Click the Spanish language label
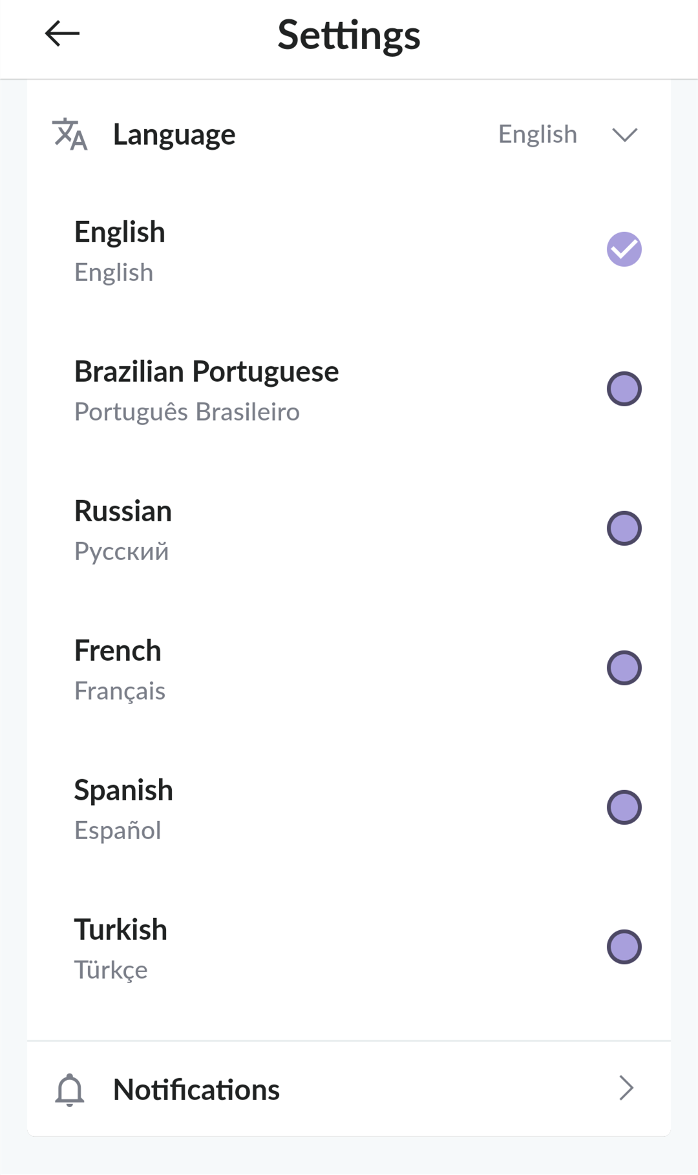 click(x=123, y=790)
